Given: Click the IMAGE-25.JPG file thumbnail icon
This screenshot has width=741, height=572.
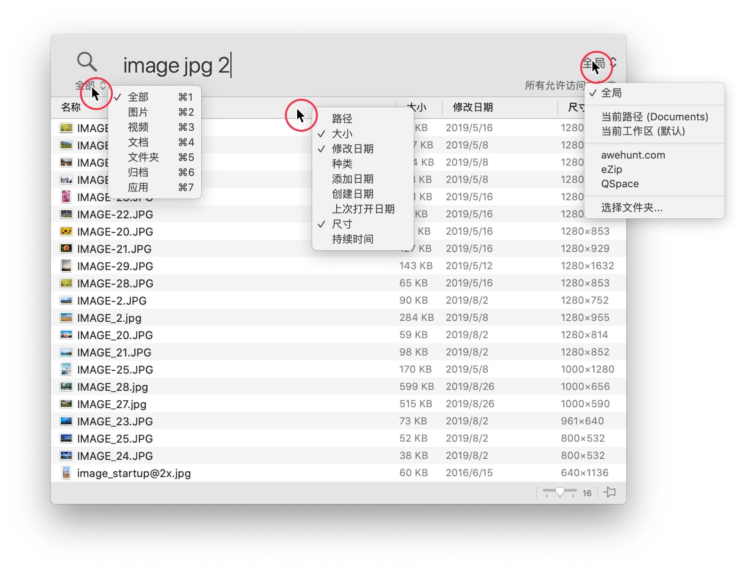Looking at the screenshot, I should [x=66, y=369].
